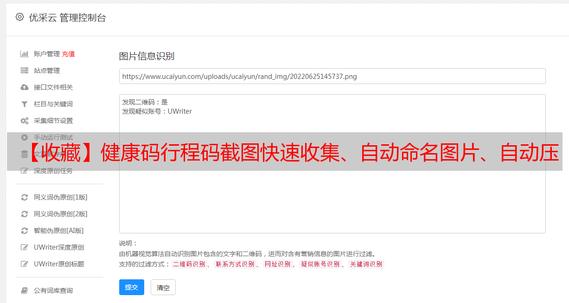Click the edit icon for 深度原创任务

pos(25,171)
